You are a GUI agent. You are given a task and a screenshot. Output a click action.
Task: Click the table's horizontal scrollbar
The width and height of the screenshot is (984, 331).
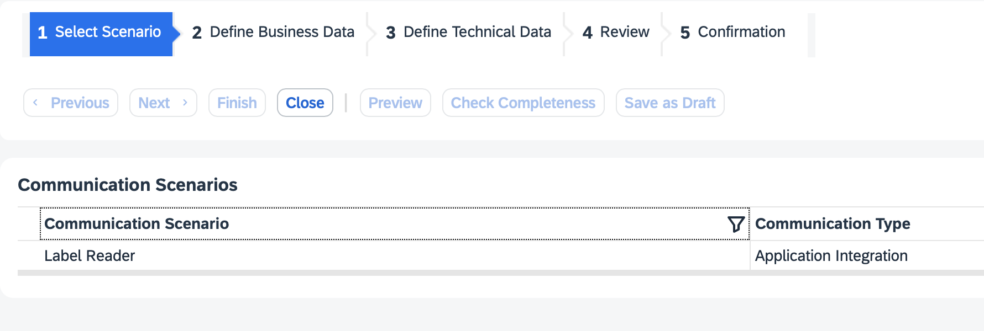[498, 273]
